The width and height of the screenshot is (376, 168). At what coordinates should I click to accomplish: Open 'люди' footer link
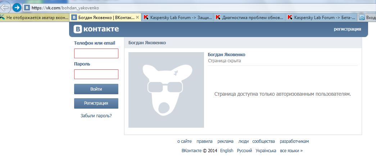(243, 141)
